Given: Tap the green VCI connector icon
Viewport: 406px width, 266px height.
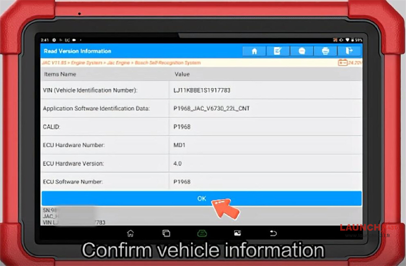Looking at the screenshot, I should [x=202, y=233].
